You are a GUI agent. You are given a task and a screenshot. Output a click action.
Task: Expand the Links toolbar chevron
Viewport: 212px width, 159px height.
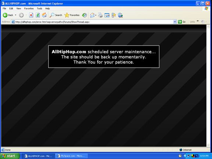198,21
